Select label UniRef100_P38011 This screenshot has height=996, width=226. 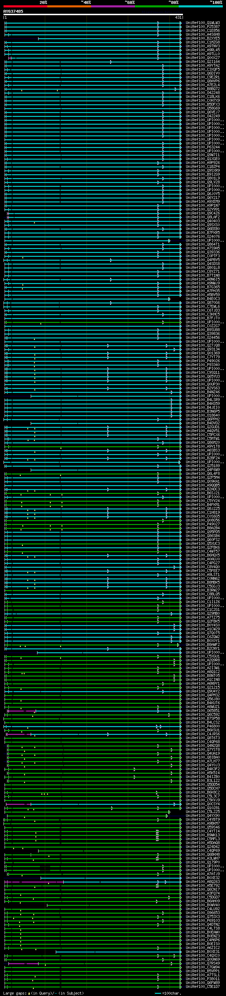coord(203,979)
